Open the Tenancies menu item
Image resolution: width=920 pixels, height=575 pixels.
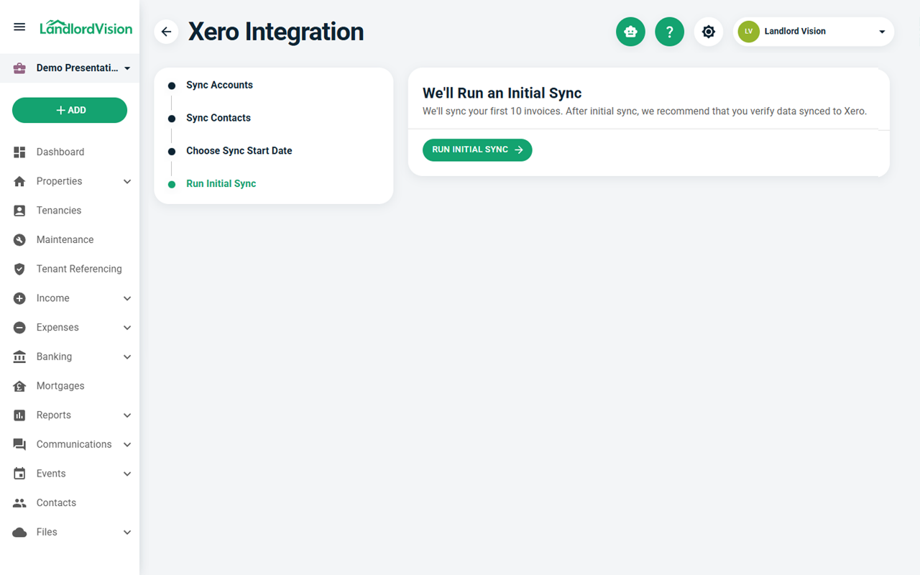(x=70, y=211)
